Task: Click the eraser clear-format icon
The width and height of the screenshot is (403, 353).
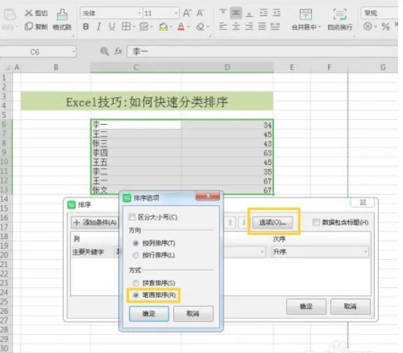Action: (200, 27)
